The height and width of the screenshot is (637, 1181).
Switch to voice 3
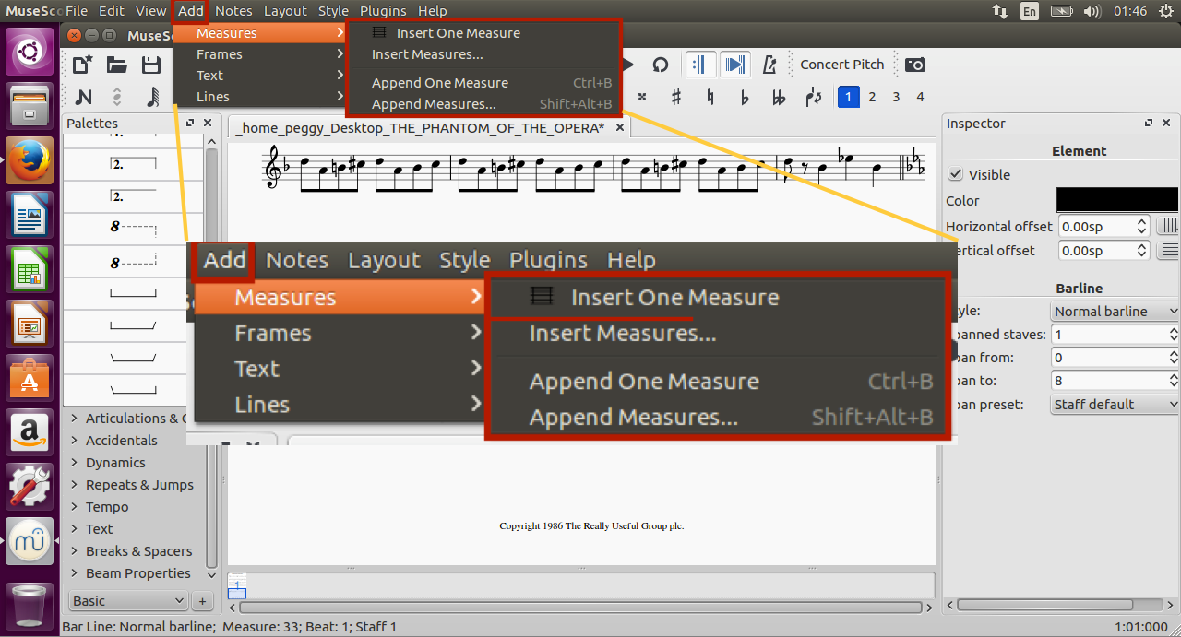896,97
